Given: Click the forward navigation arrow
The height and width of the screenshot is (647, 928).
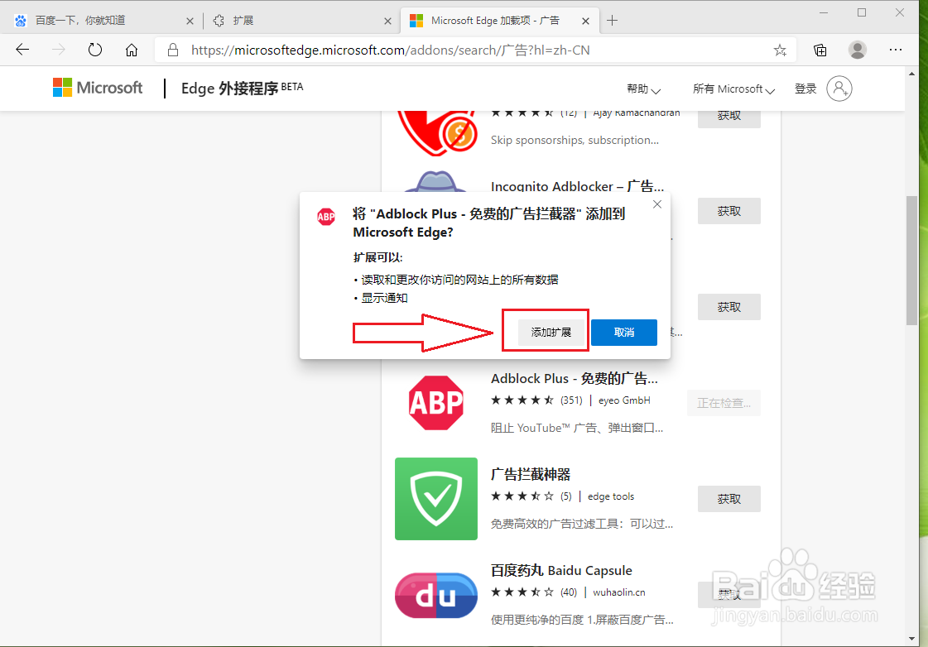Looking at the screenshot, I should [59, 50].
